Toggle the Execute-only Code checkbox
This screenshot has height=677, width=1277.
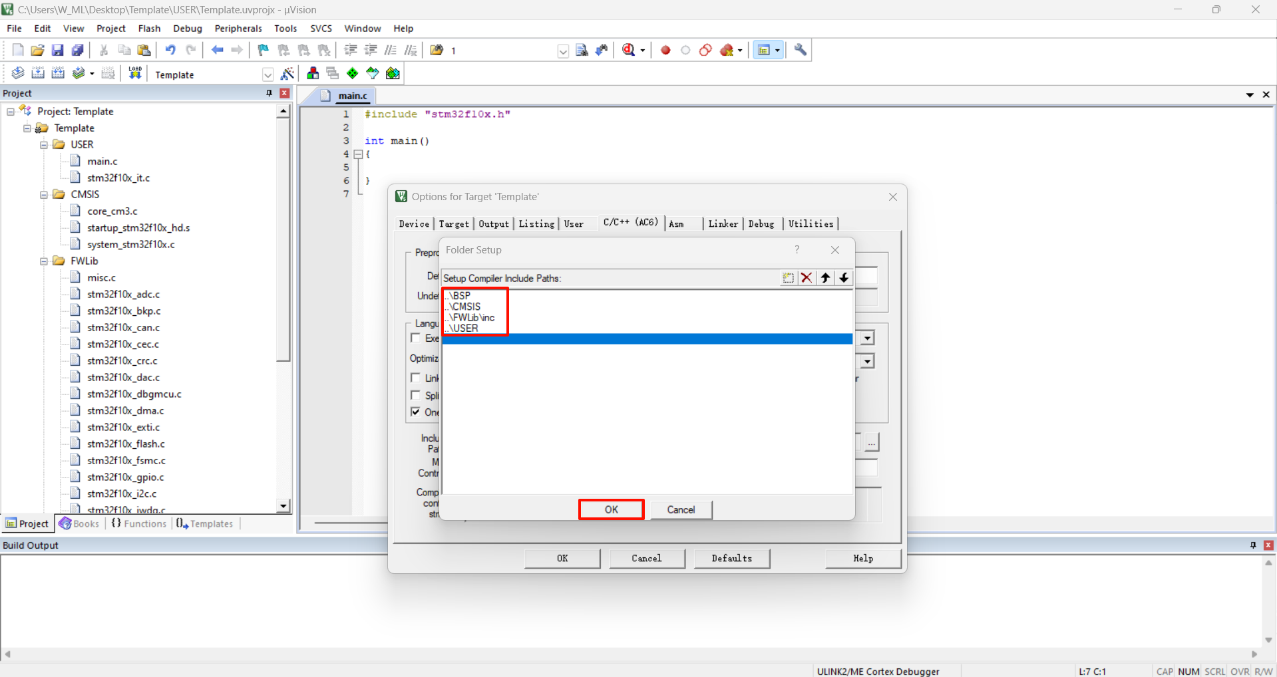point(416,338)
